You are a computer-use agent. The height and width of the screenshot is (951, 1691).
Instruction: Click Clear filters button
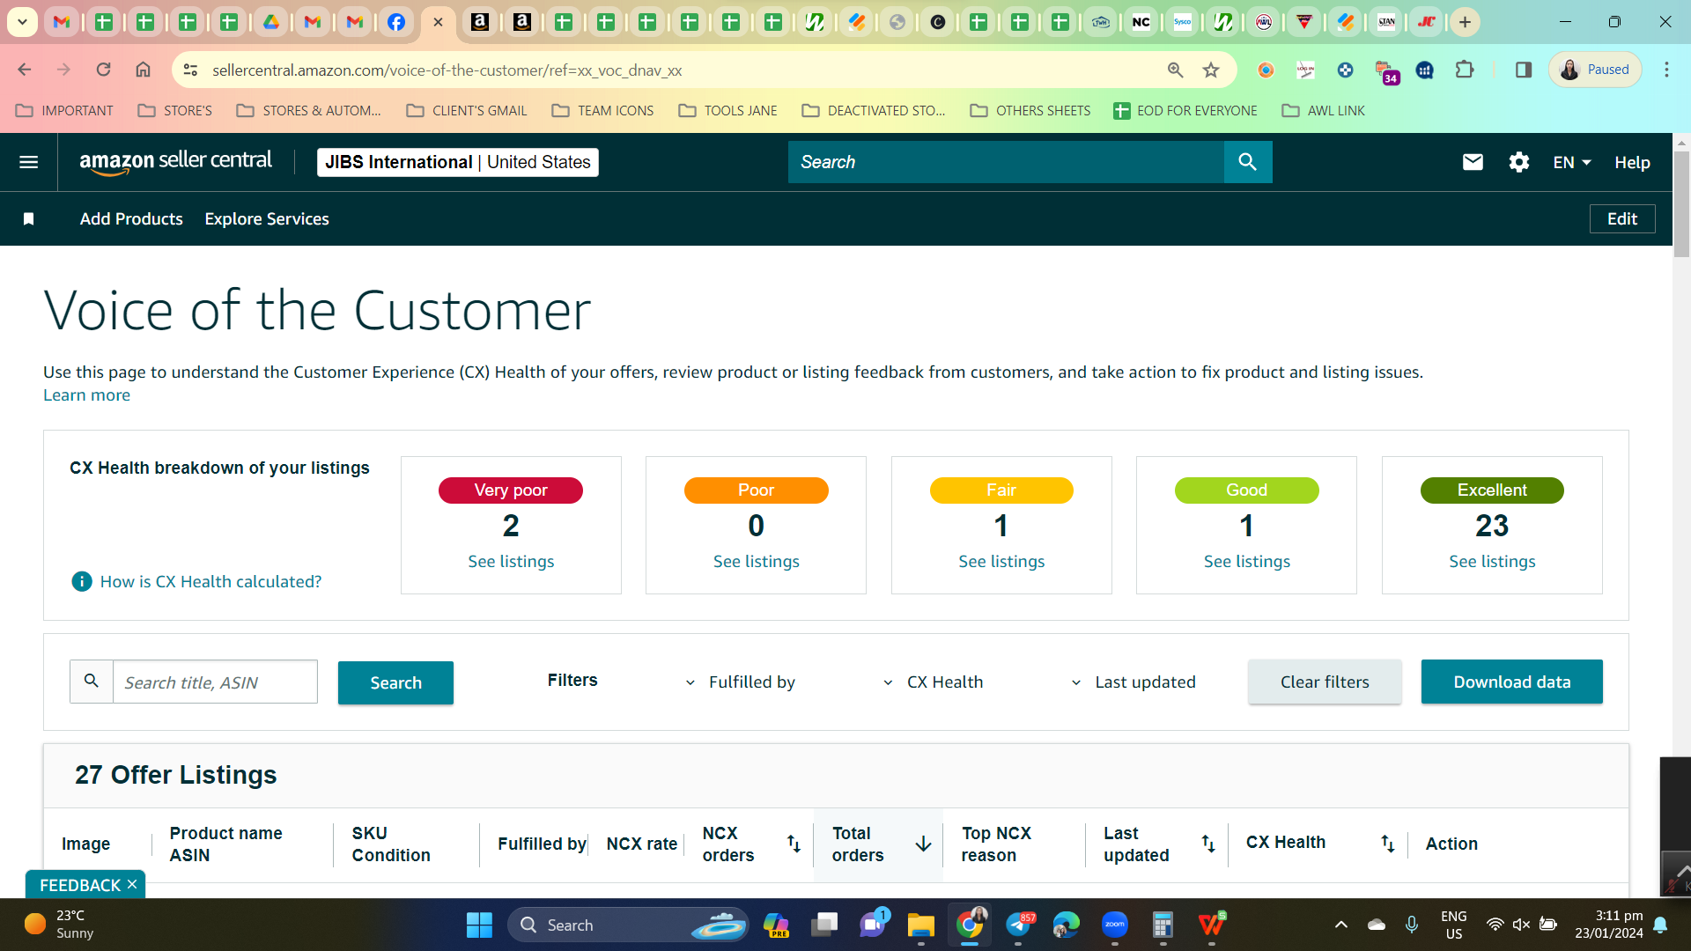(1325, 682)
